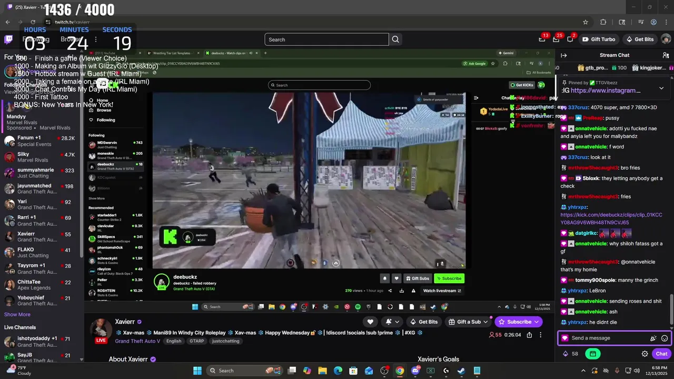Send message with Chat button
674x379 pixels.
(661, 354)
